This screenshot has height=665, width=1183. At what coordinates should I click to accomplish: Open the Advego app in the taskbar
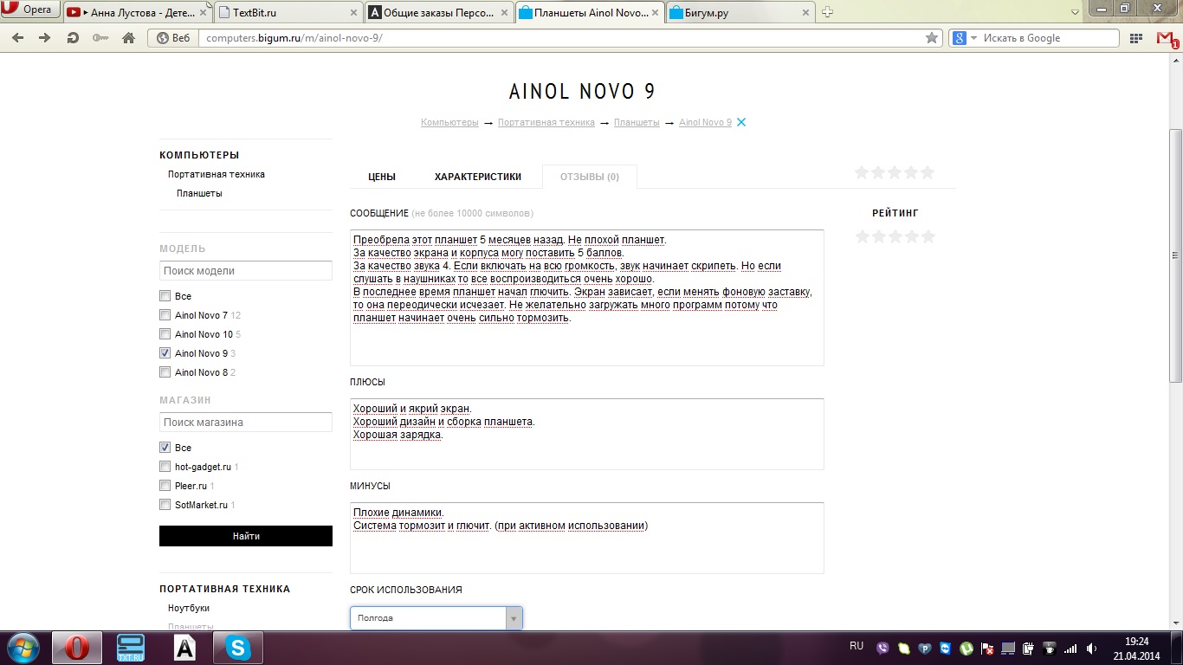184,648
